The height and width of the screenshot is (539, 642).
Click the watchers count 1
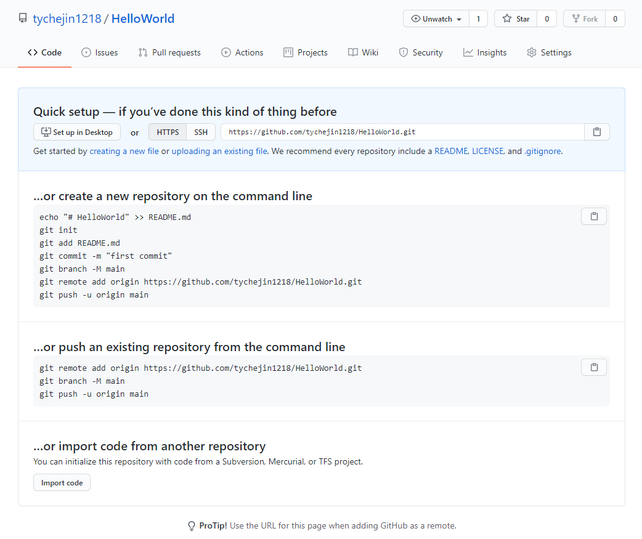click(x=478, y=19)
